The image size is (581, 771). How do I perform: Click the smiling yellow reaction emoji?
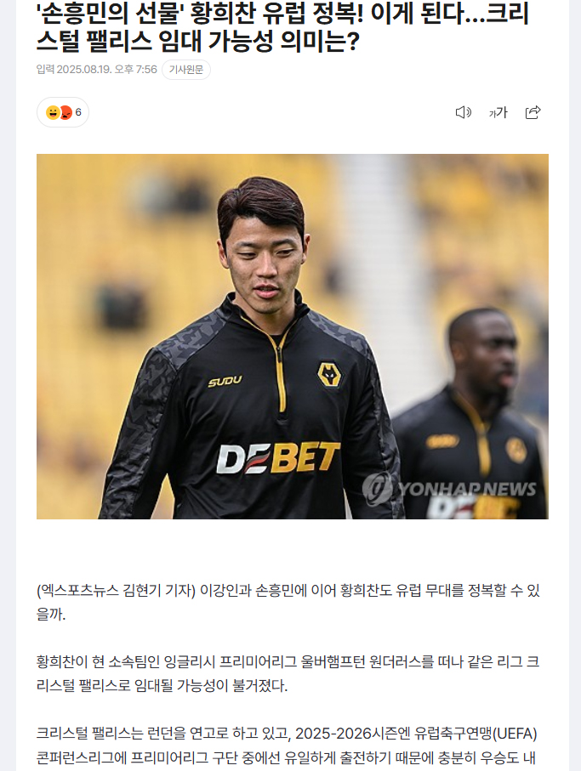click(x=52, y=112)
